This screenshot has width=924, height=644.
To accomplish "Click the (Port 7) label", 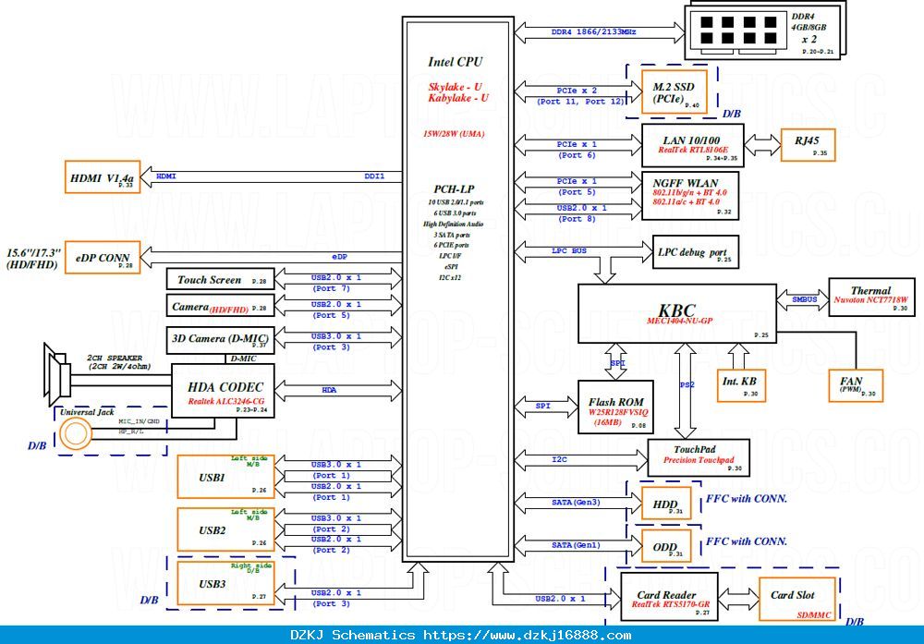I will pyautogui.click(x=331, y=288).
